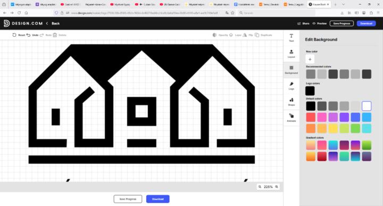Click the design.com URL address bar
383x206 pixels.
(x=145, y=13)
